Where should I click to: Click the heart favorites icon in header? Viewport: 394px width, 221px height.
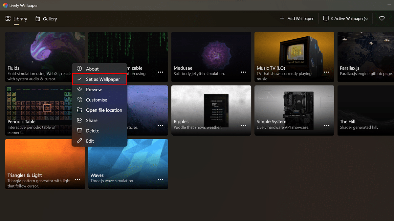click(x=382, y=19)
